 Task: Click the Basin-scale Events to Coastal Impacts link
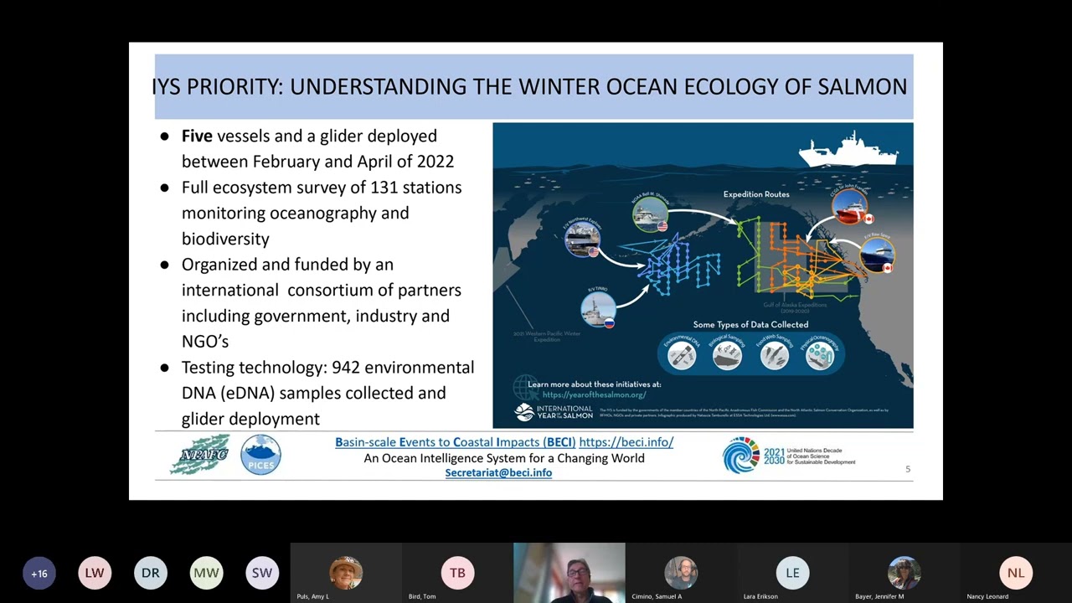click(456, 442)
